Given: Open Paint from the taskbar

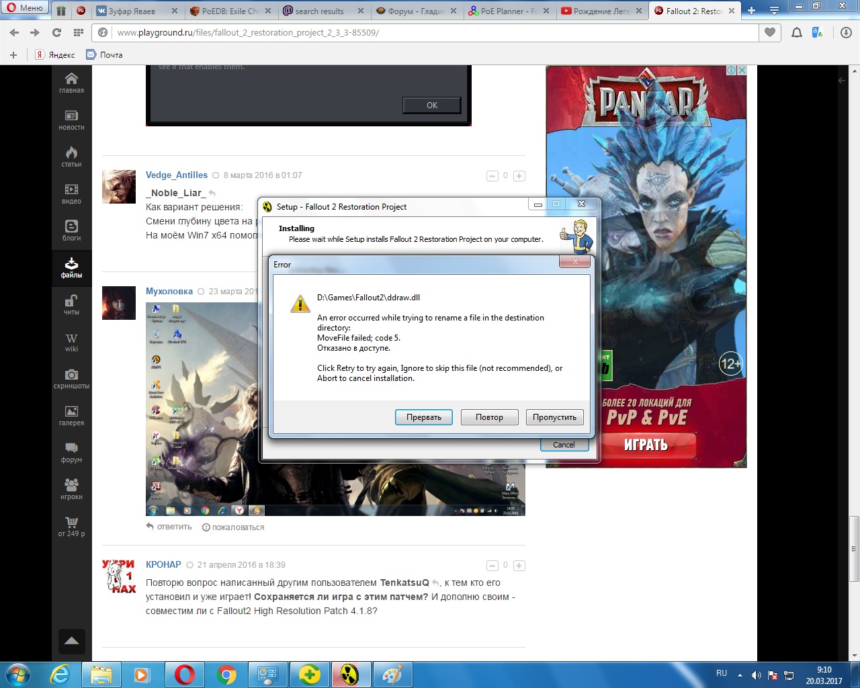Looking at the screenshot, I should 393,675.
